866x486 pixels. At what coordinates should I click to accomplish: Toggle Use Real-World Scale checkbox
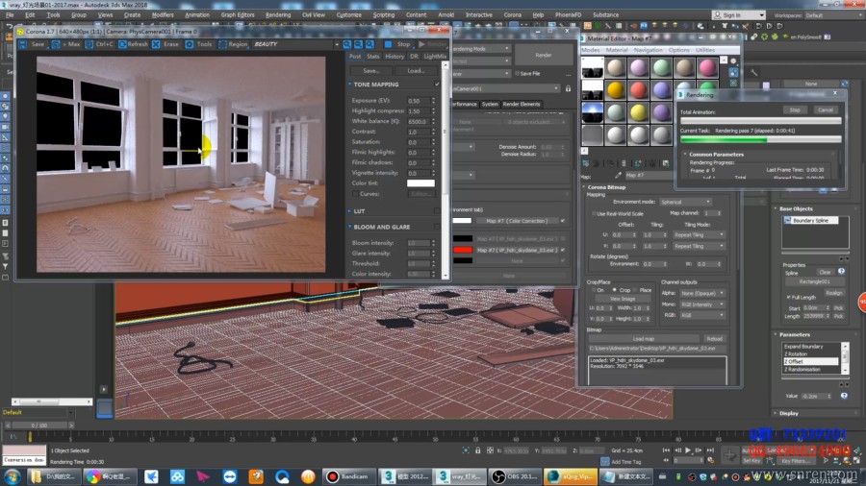595,213
